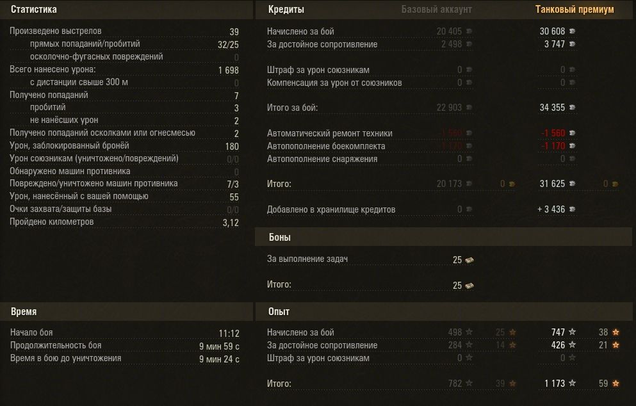Click the Всего нанесено урона value 1 698
The height and width of the screenshot is (406, 636).
point(228,70)
